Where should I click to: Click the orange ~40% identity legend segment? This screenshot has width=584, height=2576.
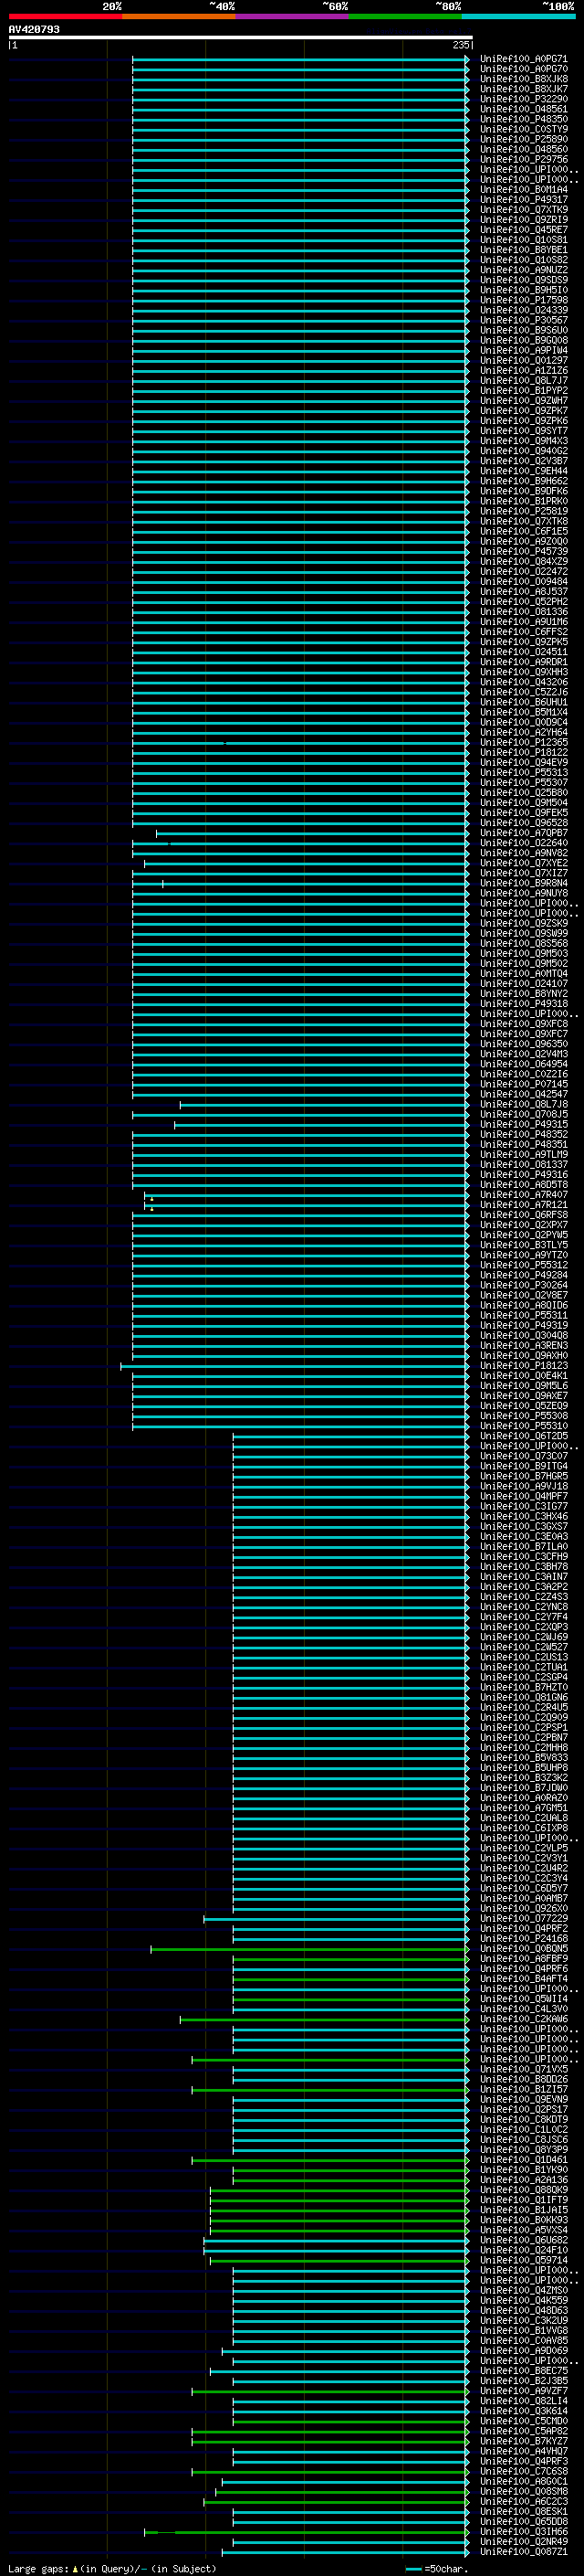(179, 16)
